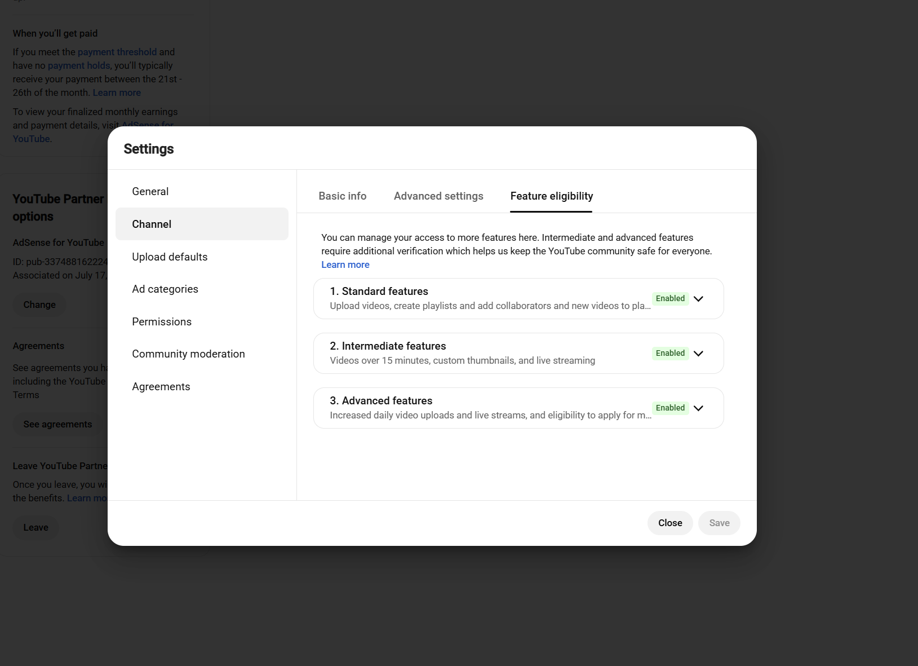The image size is (918, 666).
Task: Click 'Upload videos, create playlists' description
Action: coord(490,306)
